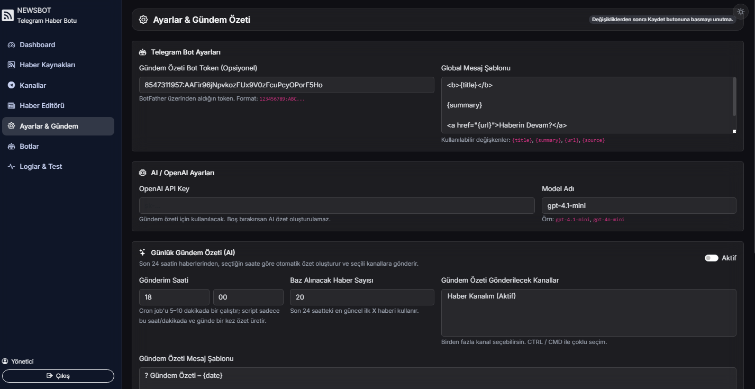Click the Baz Alınacak Haber Sayısı field
The height and width of the screenshot is (389, 755).
click(362, 297)
